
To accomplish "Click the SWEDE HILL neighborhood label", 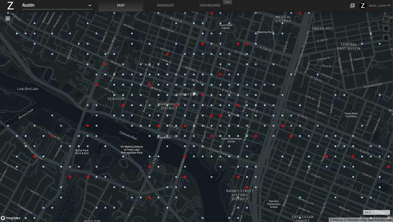I will pyautogui.click(x=323, y=28).
